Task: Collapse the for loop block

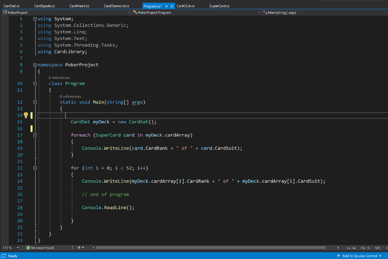Action: tap(35, 168)
